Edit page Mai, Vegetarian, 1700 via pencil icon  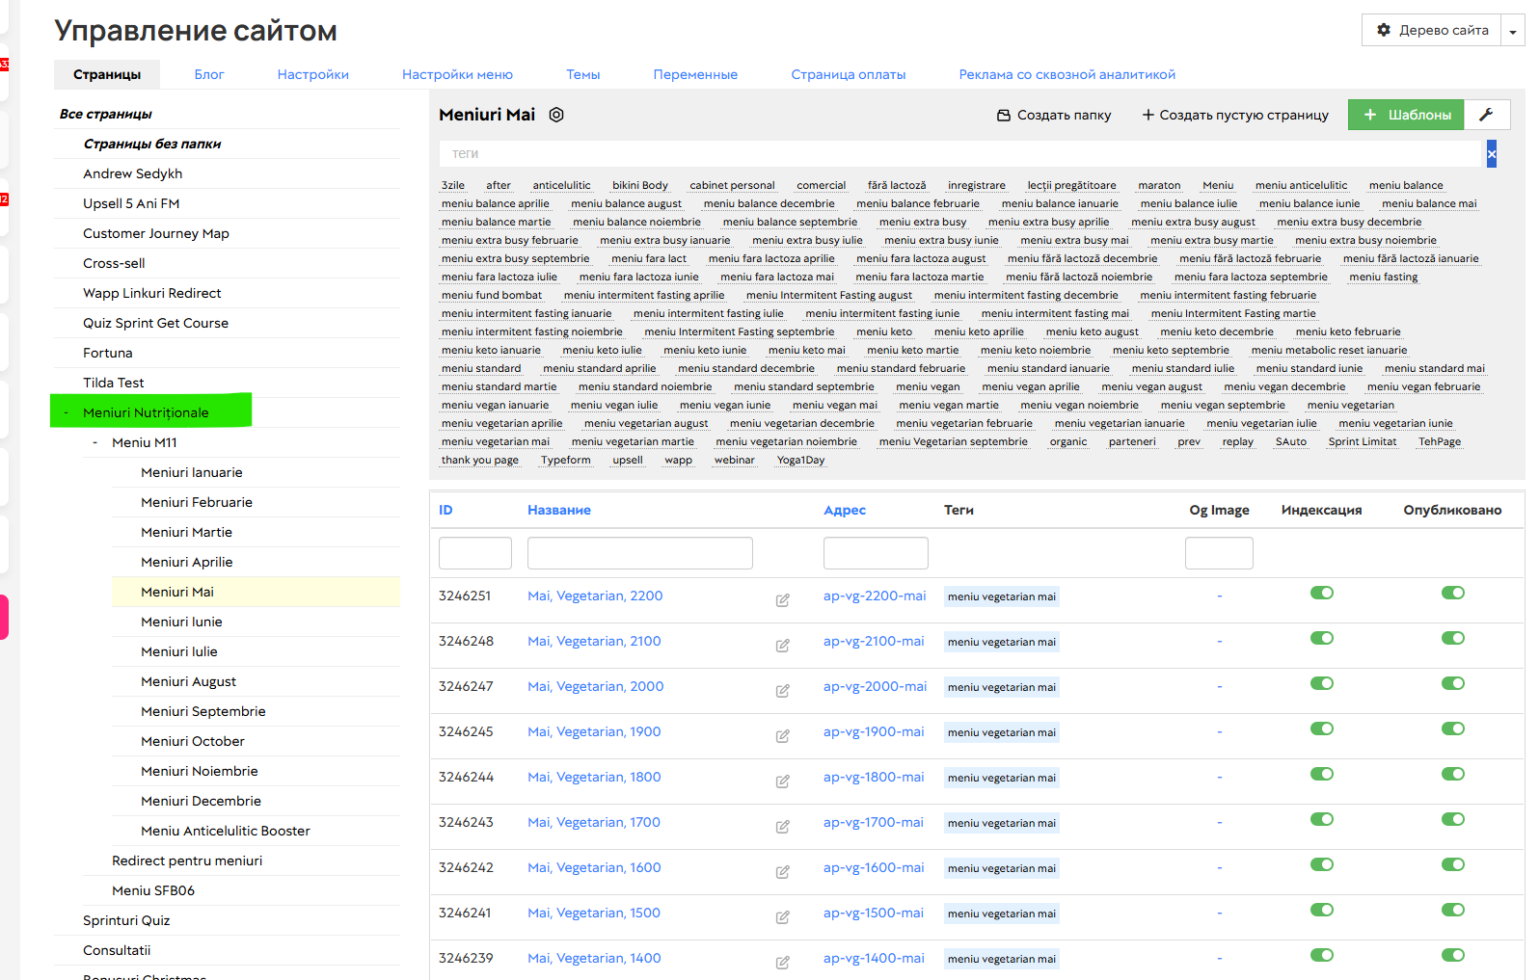783,826
